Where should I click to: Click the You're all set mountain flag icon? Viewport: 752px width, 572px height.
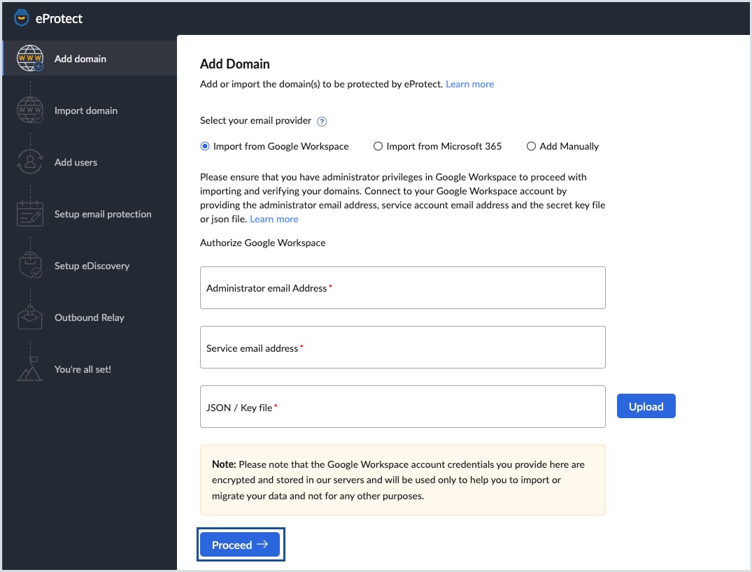30,369
